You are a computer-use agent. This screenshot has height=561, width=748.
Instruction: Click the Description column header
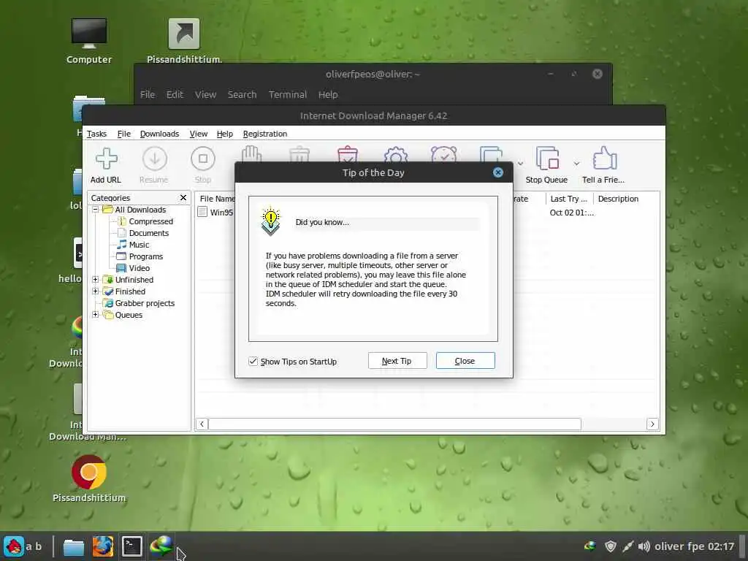pos(618,199)
